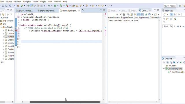Open Task List New Task dropdown
Viewport: 185px width, 104px height.
click(x=167, y=14)
